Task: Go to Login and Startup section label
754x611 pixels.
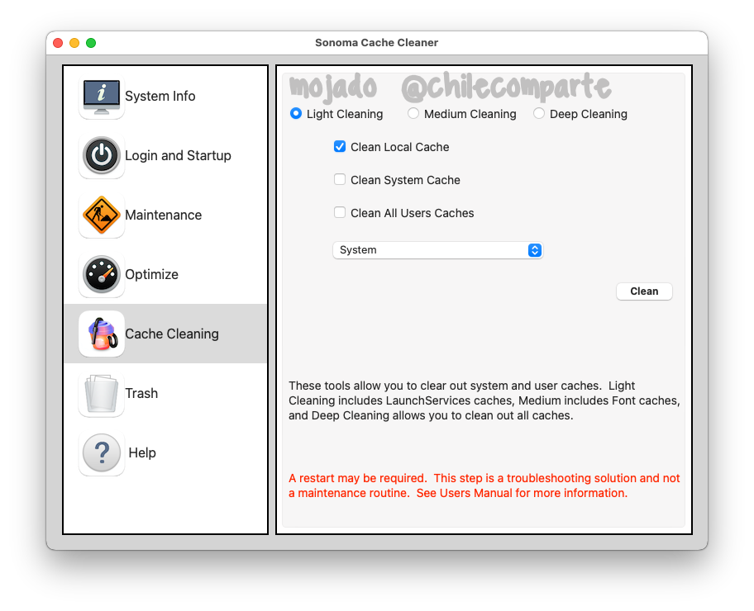Action: [x=178, y=155]
